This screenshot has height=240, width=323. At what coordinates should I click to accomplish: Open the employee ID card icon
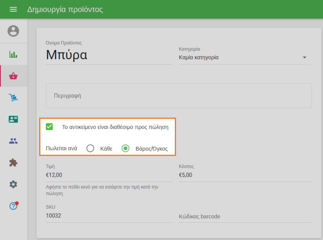tap(13, 119)
